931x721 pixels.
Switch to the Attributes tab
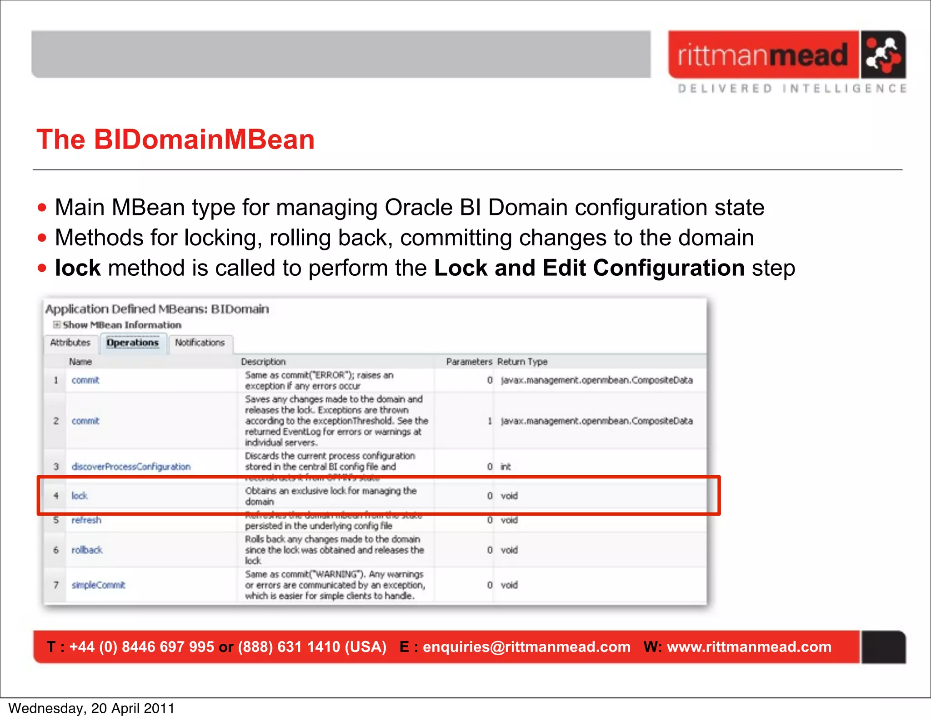pyautogui.click(x=70, y=343)
